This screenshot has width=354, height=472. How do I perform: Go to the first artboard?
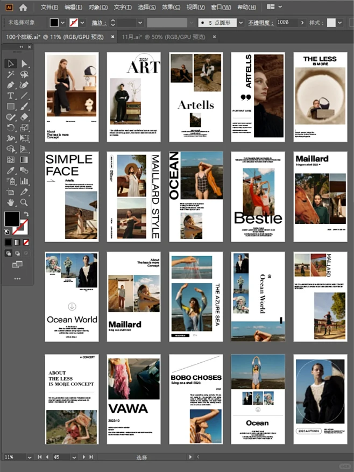pyautogui.click(x=40, y=457)
